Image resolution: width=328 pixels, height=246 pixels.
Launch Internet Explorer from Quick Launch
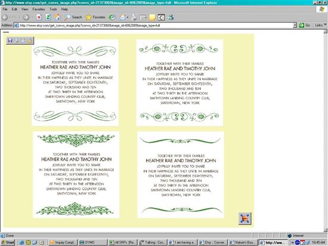[x=21, y=242]
